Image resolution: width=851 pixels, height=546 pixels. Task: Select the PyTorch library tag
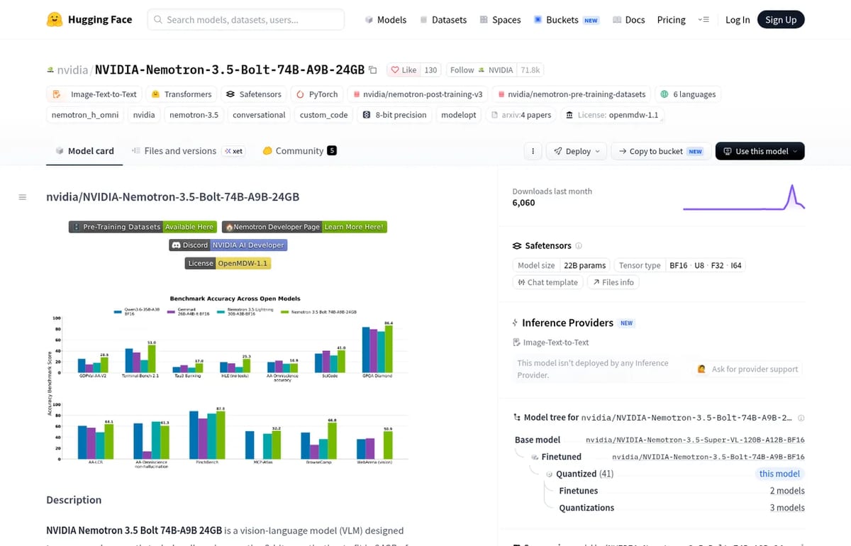coord(317,94)
